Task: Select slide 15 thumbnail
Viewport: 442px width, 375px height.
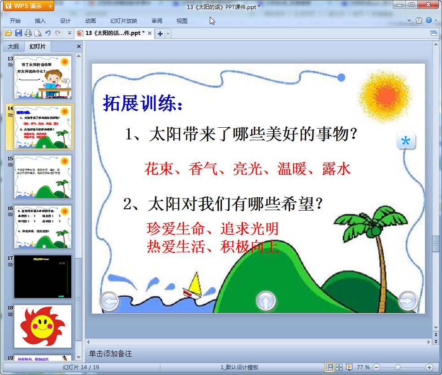Action: (43, 177)
